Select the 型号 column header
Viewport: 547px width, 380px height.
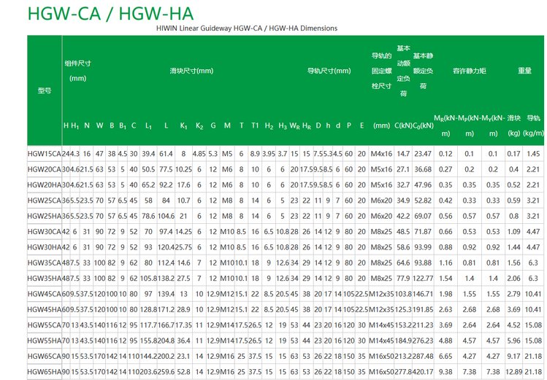click(x=44, y=91)
